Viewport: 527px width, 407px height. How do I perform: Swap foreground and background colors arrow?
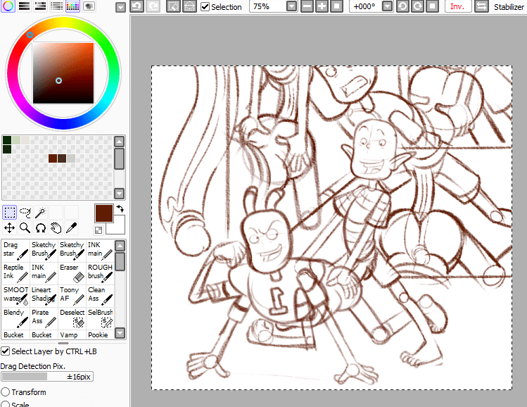point(120,209)
